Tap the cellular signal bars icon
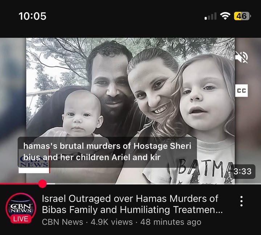Screen dimensions: 261x235 210,16
